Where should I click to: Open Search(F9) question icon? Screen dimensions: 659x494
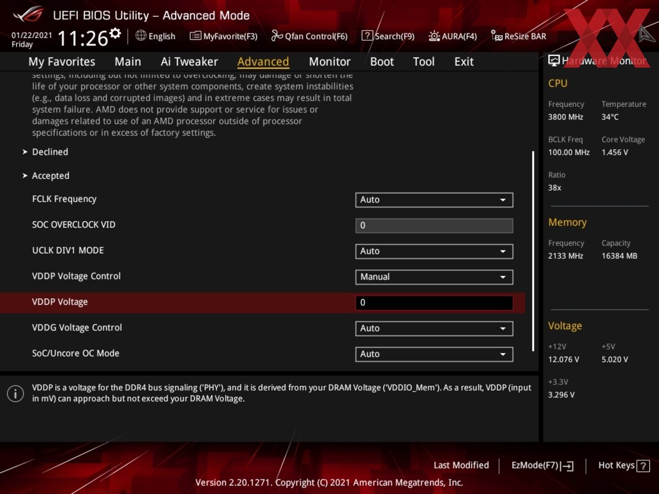(x=367, y=36)
